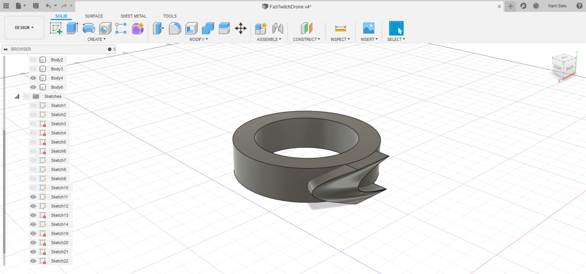Select the Hole tool

tap(105, 28)
